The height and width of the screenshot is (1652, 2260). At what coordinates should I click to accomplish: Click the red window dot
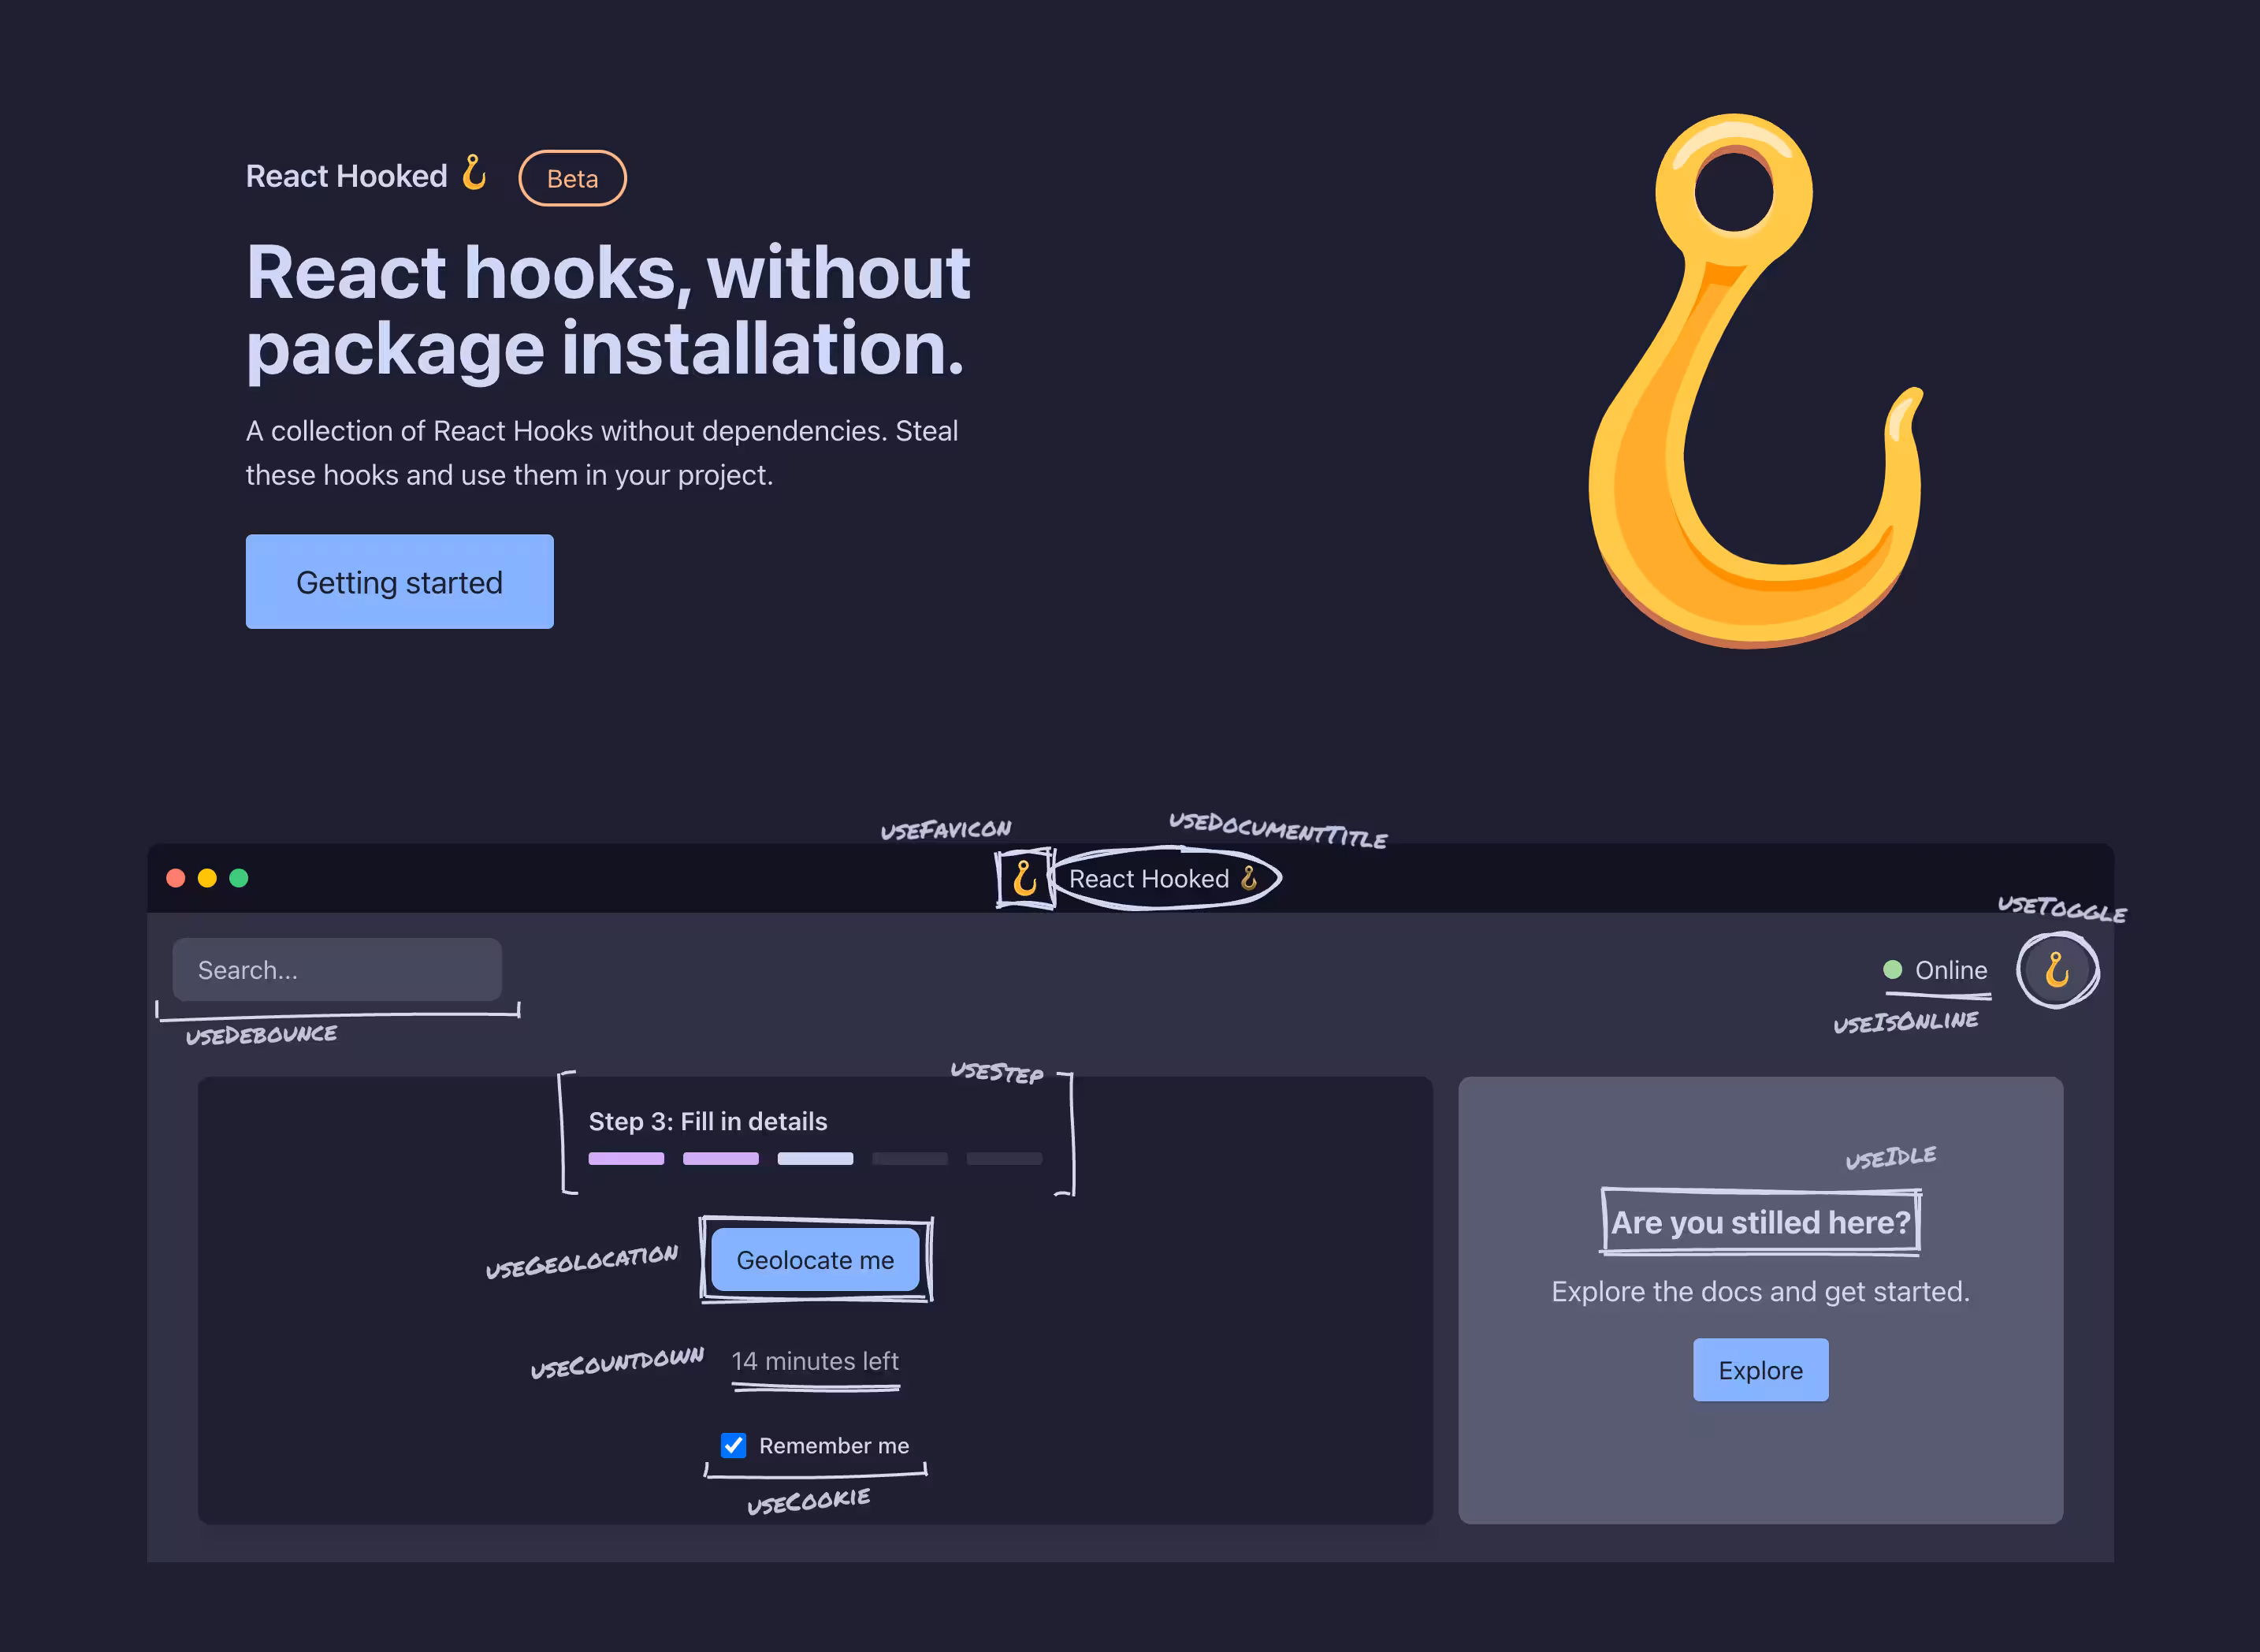tap(176, 878)
